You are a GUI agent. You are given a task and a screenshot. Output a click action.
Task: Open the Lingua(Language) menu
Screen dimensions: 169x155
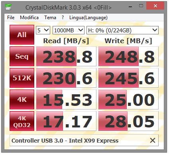(88, 18)
